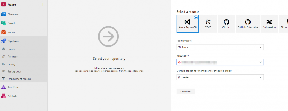Click the git repository icon in Repository field
The image size is (288, 111).
click(179, 62)
